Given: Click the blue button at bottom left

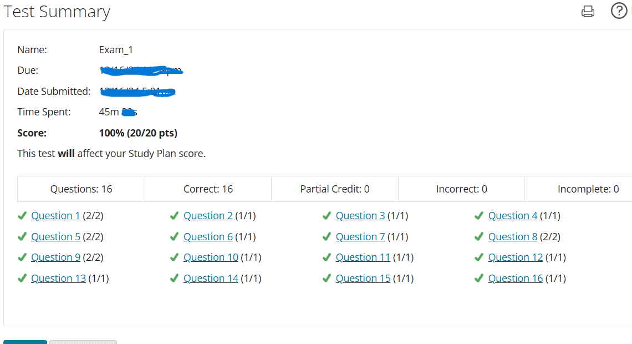Looking at the screenshot, I should coord(25,342).
